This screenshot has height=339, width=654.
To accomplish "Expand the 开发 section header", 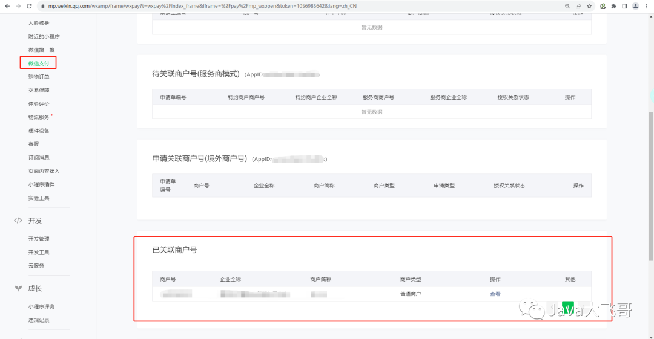I will coord(35,221).
